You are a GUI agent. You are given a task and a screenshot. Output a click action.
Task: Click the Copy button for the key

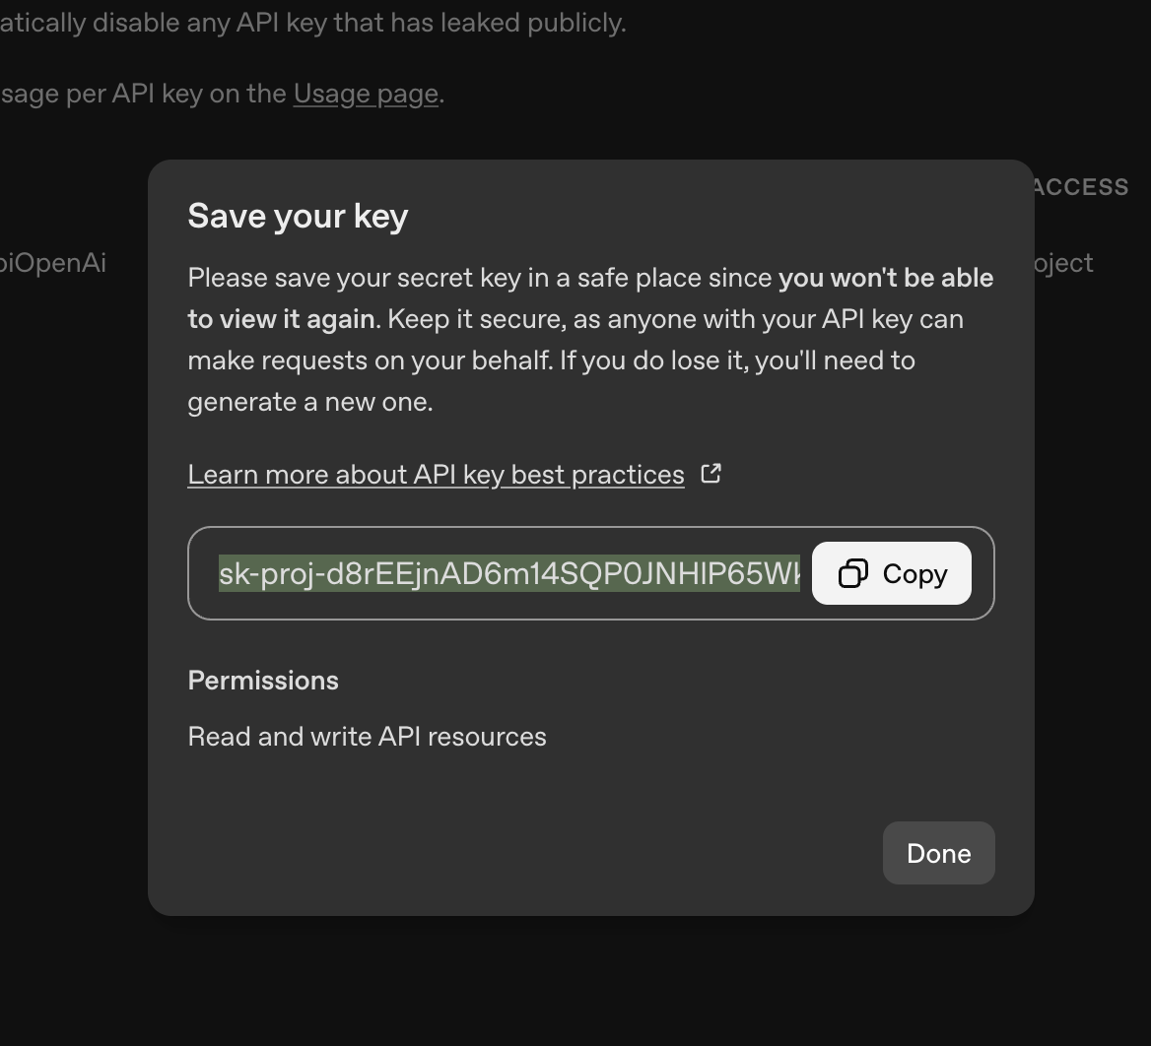click(x=891, y=573)
